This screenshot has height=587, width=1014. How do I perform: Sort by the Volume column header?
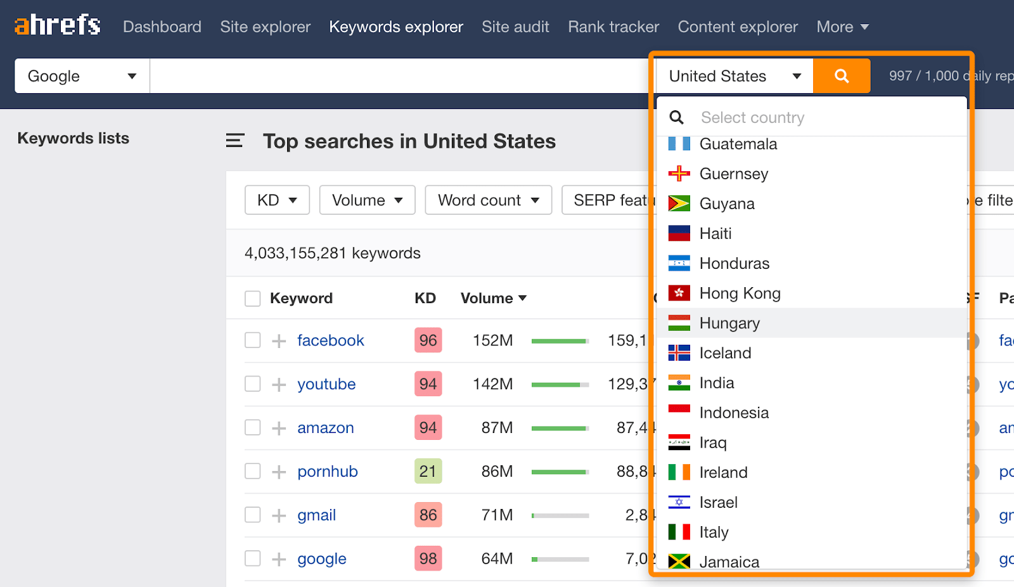494,298
